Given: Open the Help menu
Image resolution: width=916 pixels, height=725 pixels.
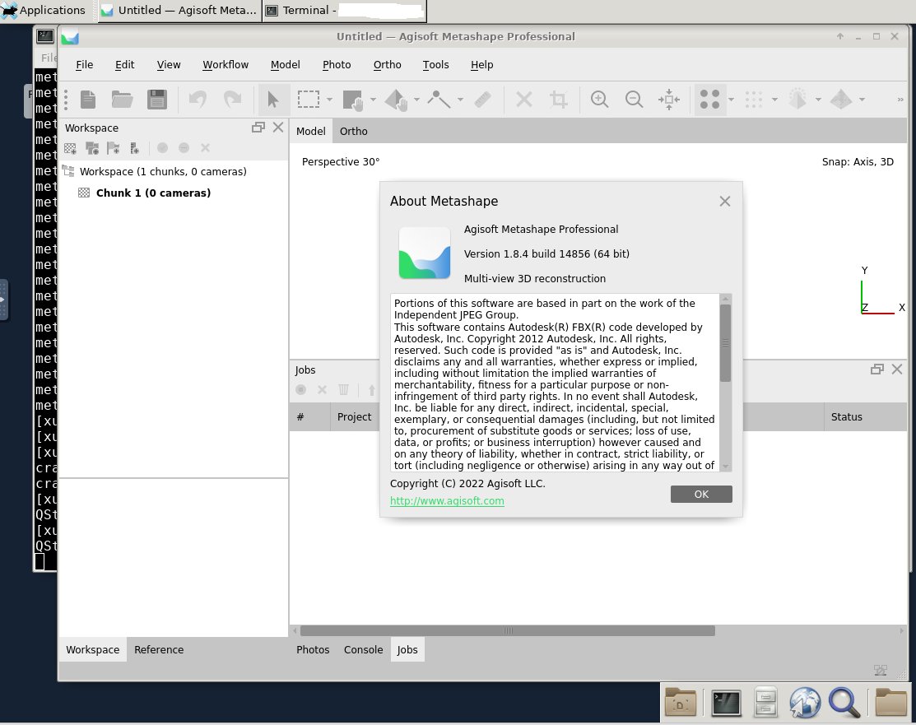Looking at the screenshot, I should [482, 65].
